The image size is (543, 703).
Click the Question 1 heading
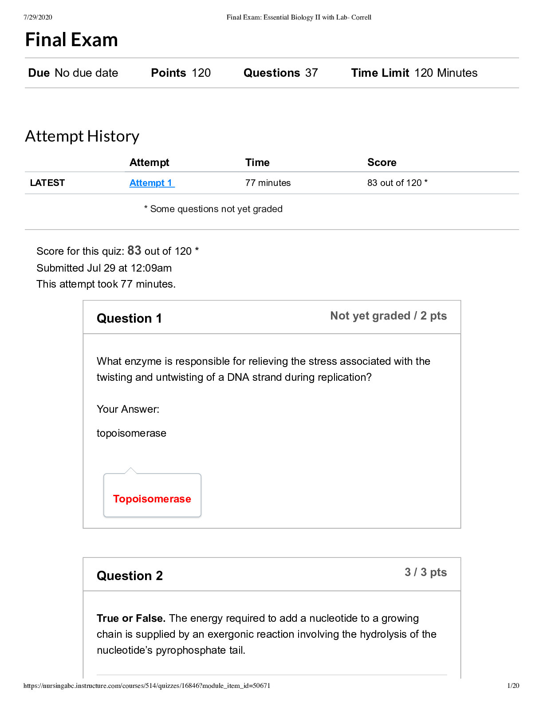coord(129,319)
